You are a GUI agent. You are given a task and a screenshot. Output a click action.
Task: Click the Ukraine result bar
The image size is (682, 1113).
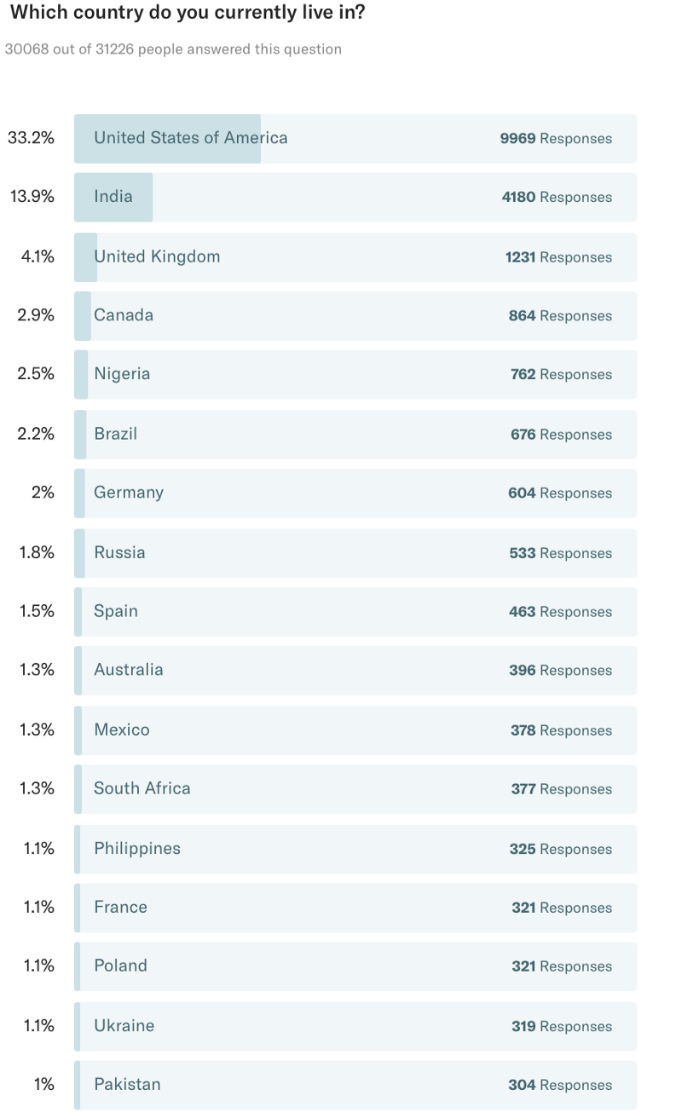click(355, 1026)
